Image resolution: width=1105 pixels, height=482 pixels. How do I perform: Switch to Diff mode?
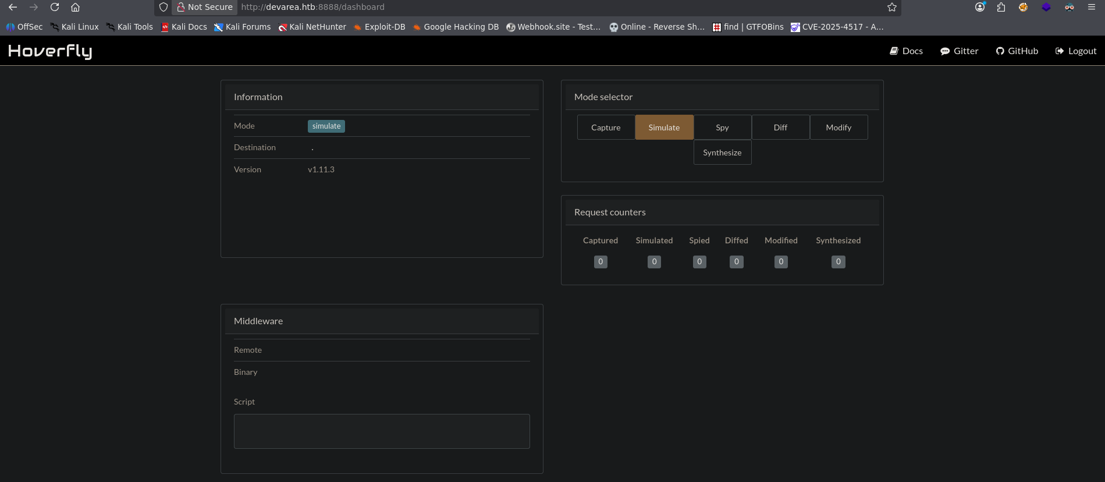[780, 127]
